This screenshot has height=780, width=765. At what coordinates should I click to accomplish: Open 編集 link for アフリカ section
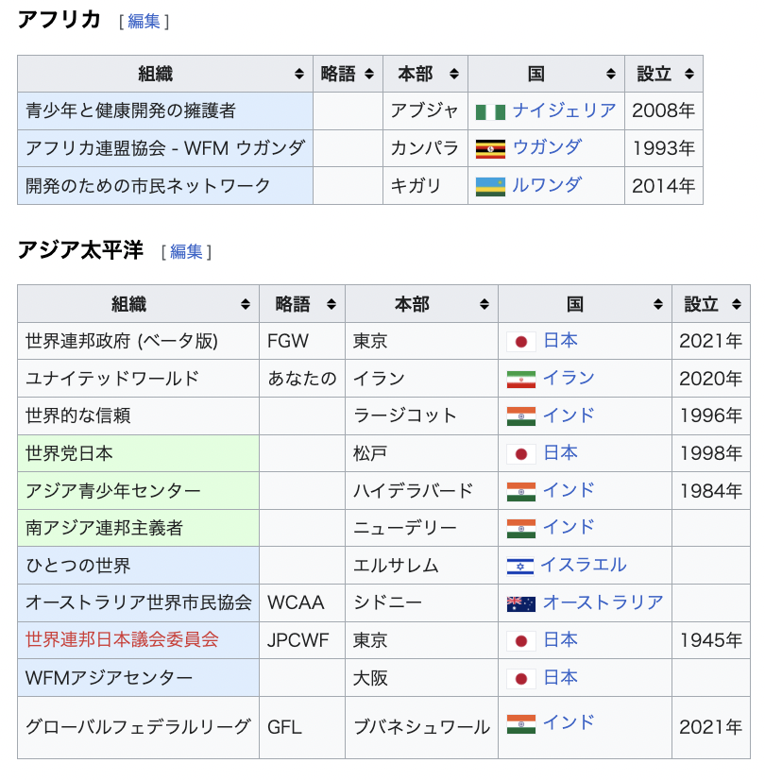point(144,22)
